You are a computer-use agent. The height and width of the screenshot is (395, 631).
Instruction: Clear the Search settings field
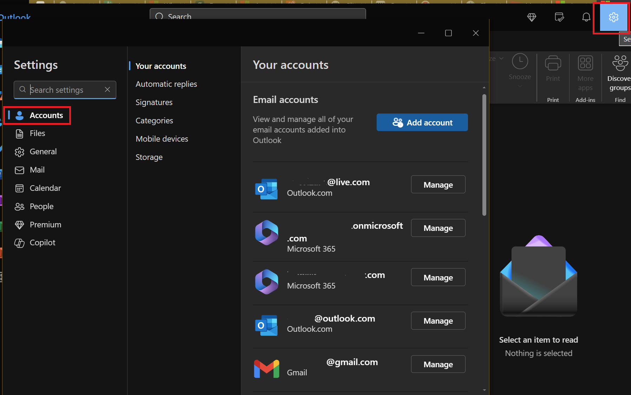(x=108, y=90)
